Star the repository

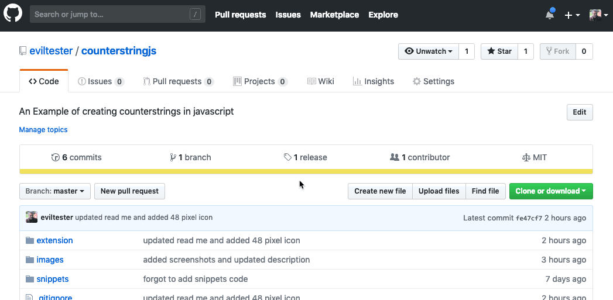[499, 51]
